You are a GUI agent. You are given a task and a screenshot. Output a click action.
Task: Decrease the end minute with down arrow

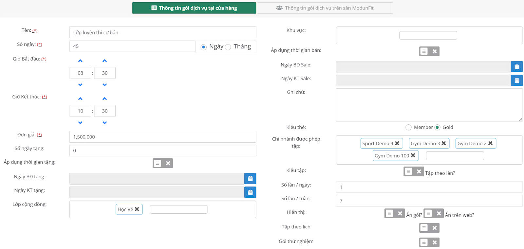click(x=104, y=123)
